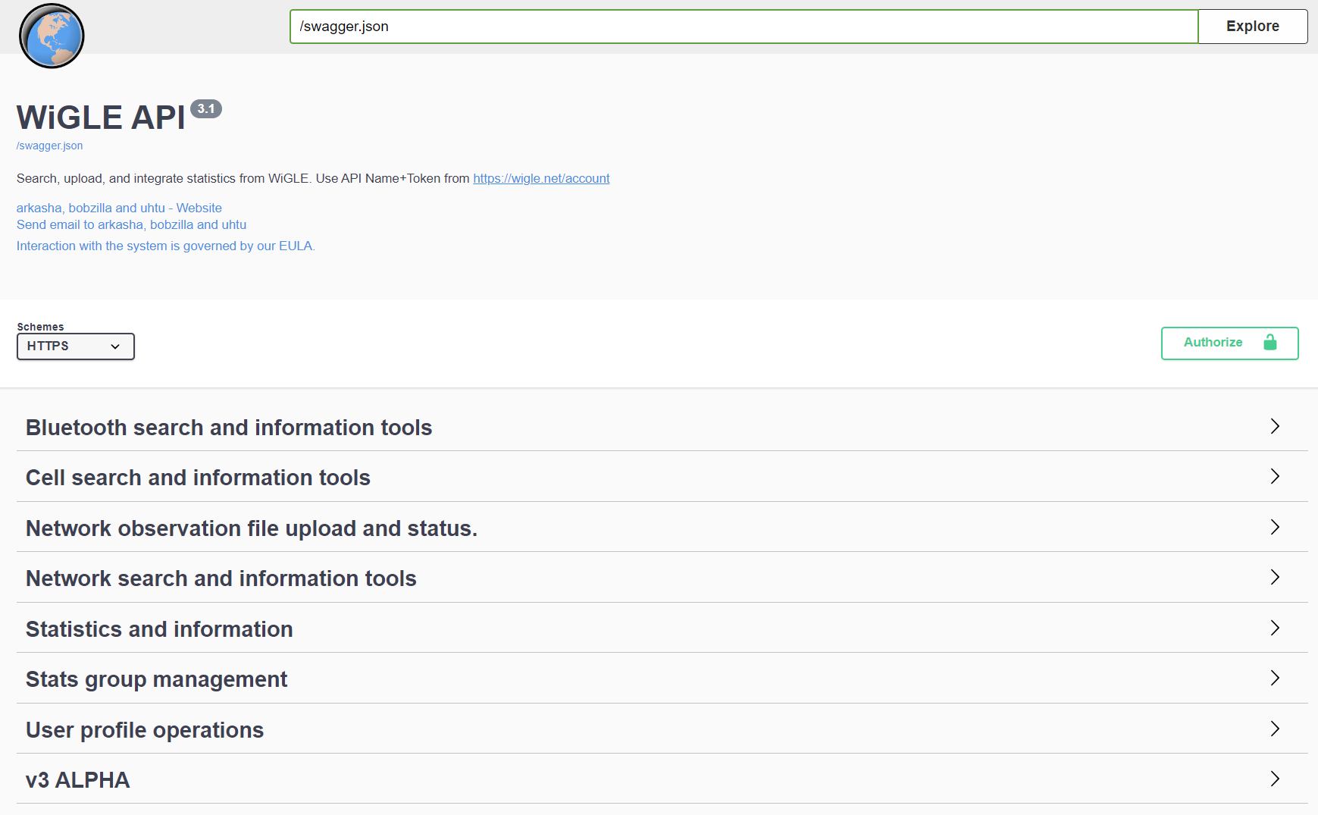Expand Stats group management chevron

[x=1275, y=678]
